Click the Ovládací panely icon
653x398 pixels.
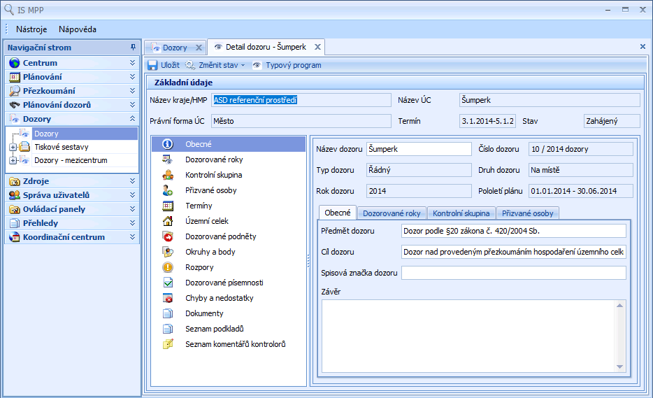[x=15, y=209]
